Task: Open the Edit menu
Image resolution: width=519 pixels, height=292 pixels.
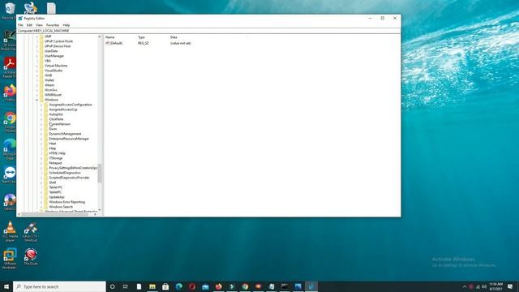Action: coord(29,25)
